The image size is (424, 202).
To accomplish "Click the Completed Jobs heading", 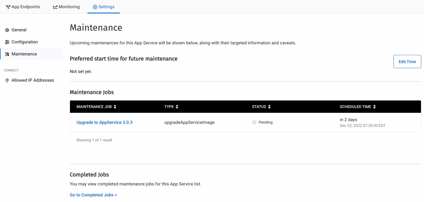I will coord(89,175).
